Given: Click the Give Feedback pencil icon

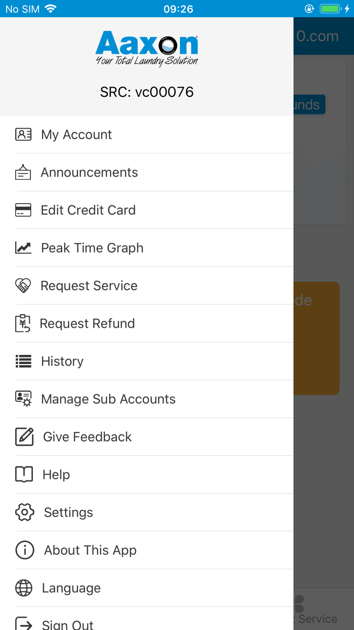Looking at the screenshot, I should 23,437.
